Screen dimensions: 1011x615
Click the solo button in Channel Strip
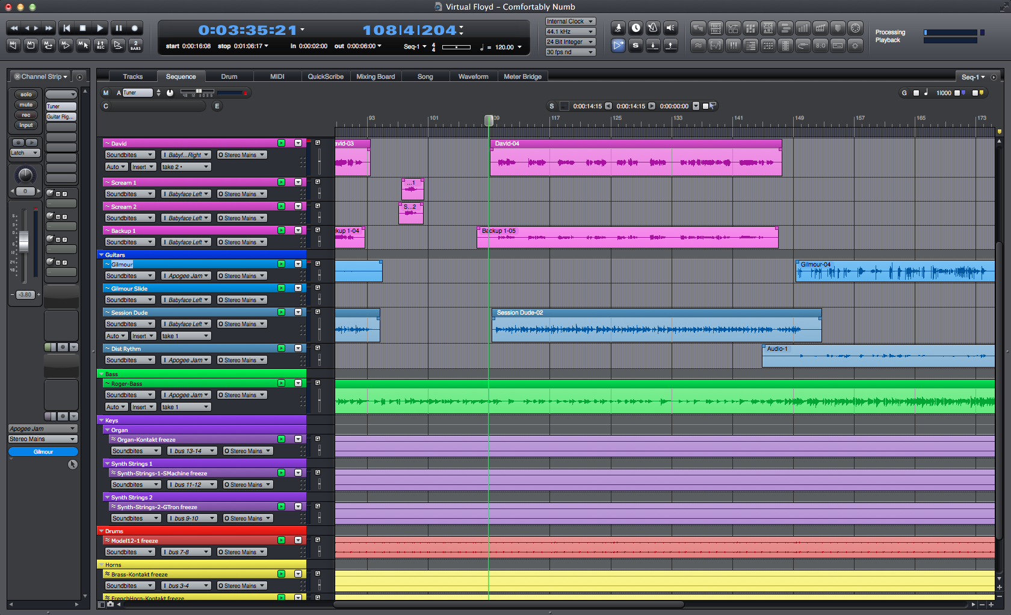[26, 94]
